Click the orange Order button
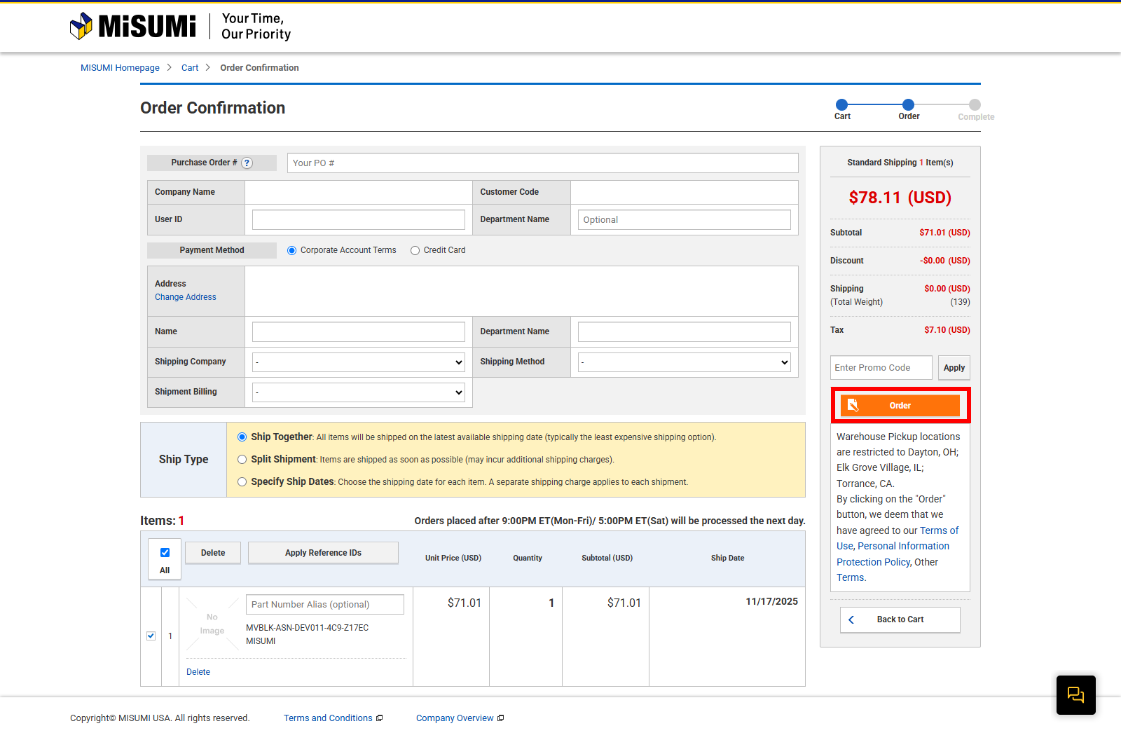 (900, 406)
